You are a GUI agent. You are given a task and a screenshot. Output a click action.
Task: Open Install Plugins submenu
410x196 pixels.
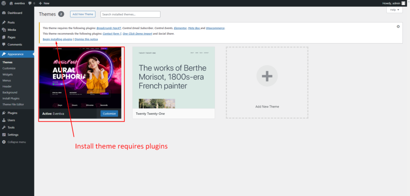tap(11, 98)
